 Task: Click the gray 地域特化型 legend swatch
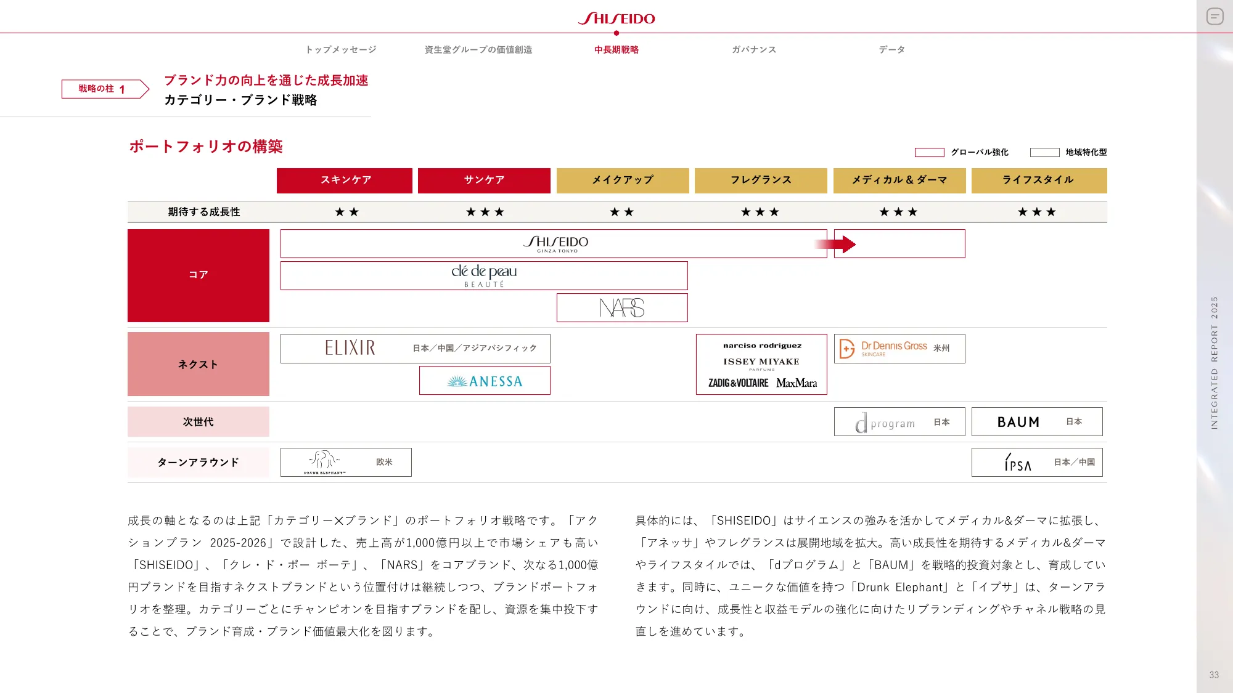point(1045,152)
